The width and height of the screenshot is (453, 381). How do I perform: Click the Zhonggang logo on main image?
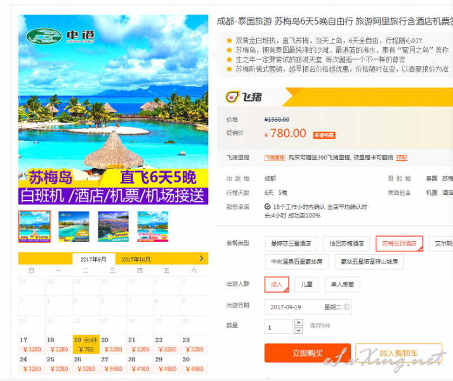point(60,36)
